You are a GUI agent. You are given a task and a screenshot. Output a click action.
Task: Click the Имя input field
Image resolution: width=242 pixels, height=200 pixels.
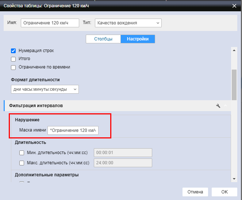pos(50,23)
